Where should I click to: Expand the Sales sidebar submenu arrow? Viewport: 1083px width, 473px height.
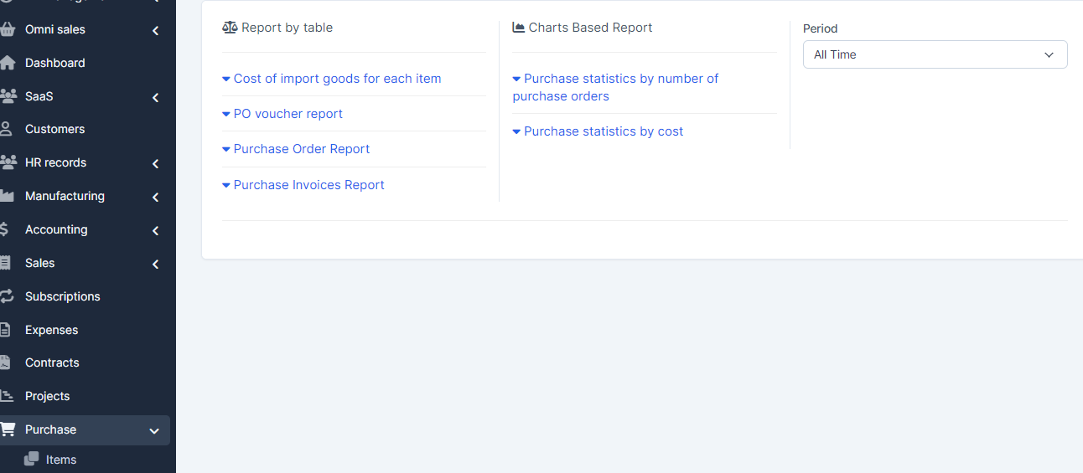[155, 264]
